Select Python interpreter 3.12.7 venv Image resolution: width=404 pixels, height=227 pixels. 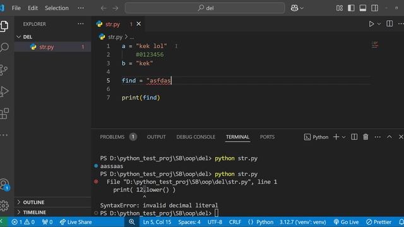coord(303,222)
